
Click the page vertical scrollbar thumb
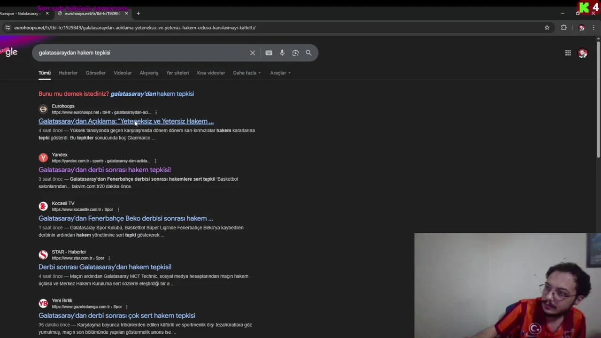598,100
